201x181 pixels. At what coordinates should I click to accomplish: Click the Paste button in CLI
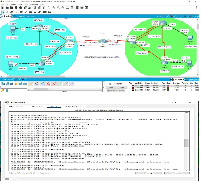point(177,173)
